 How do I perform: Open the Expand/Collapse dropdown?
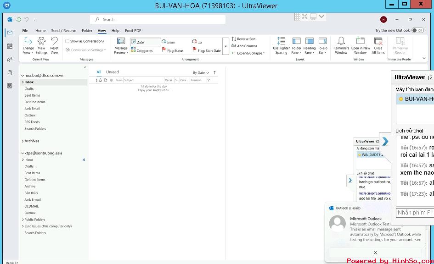[248, 53]
